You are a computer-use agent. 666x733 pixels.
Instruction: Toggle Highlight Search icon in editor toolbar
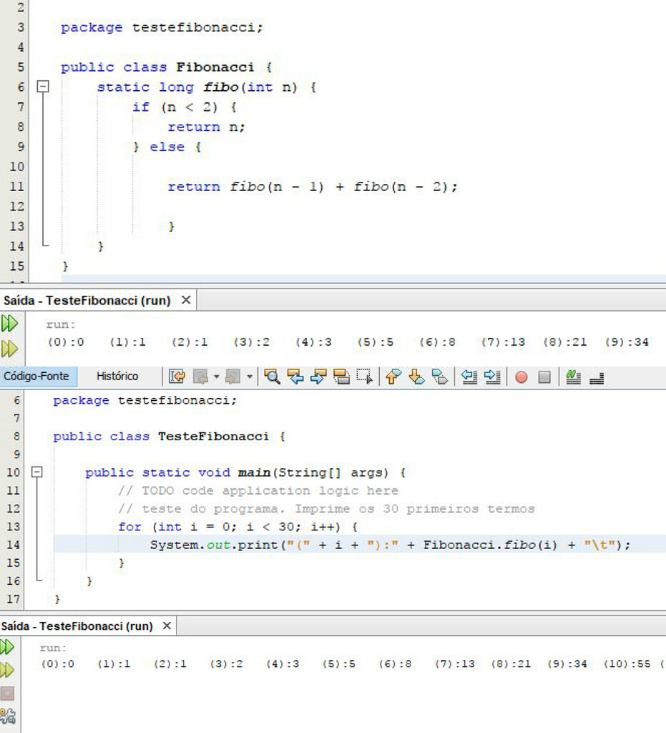pos(341,377)
